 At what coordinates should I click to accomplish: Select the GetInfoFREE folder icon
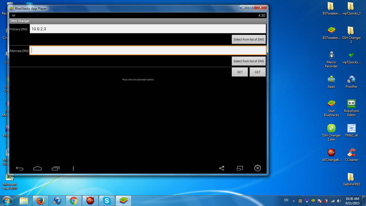[351, 179]
